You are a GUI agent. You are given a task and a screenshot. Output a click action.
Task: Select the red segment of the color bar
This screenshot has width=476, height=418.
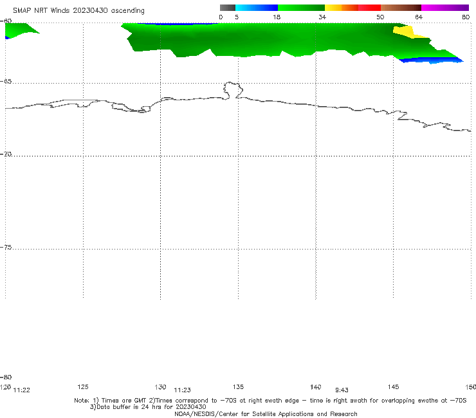click(369, 8)
